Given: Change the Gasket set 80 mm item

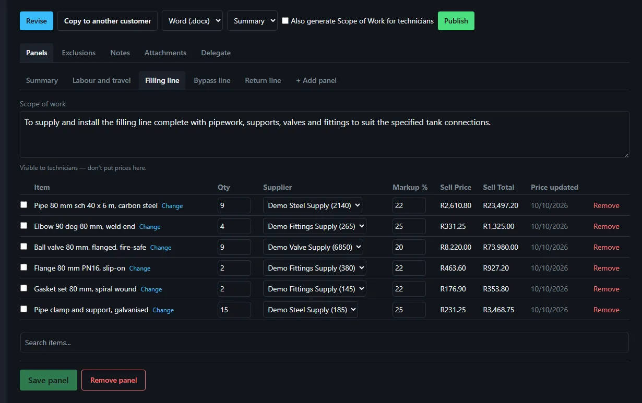Looking at the screenshot, I should pos(151,289).
